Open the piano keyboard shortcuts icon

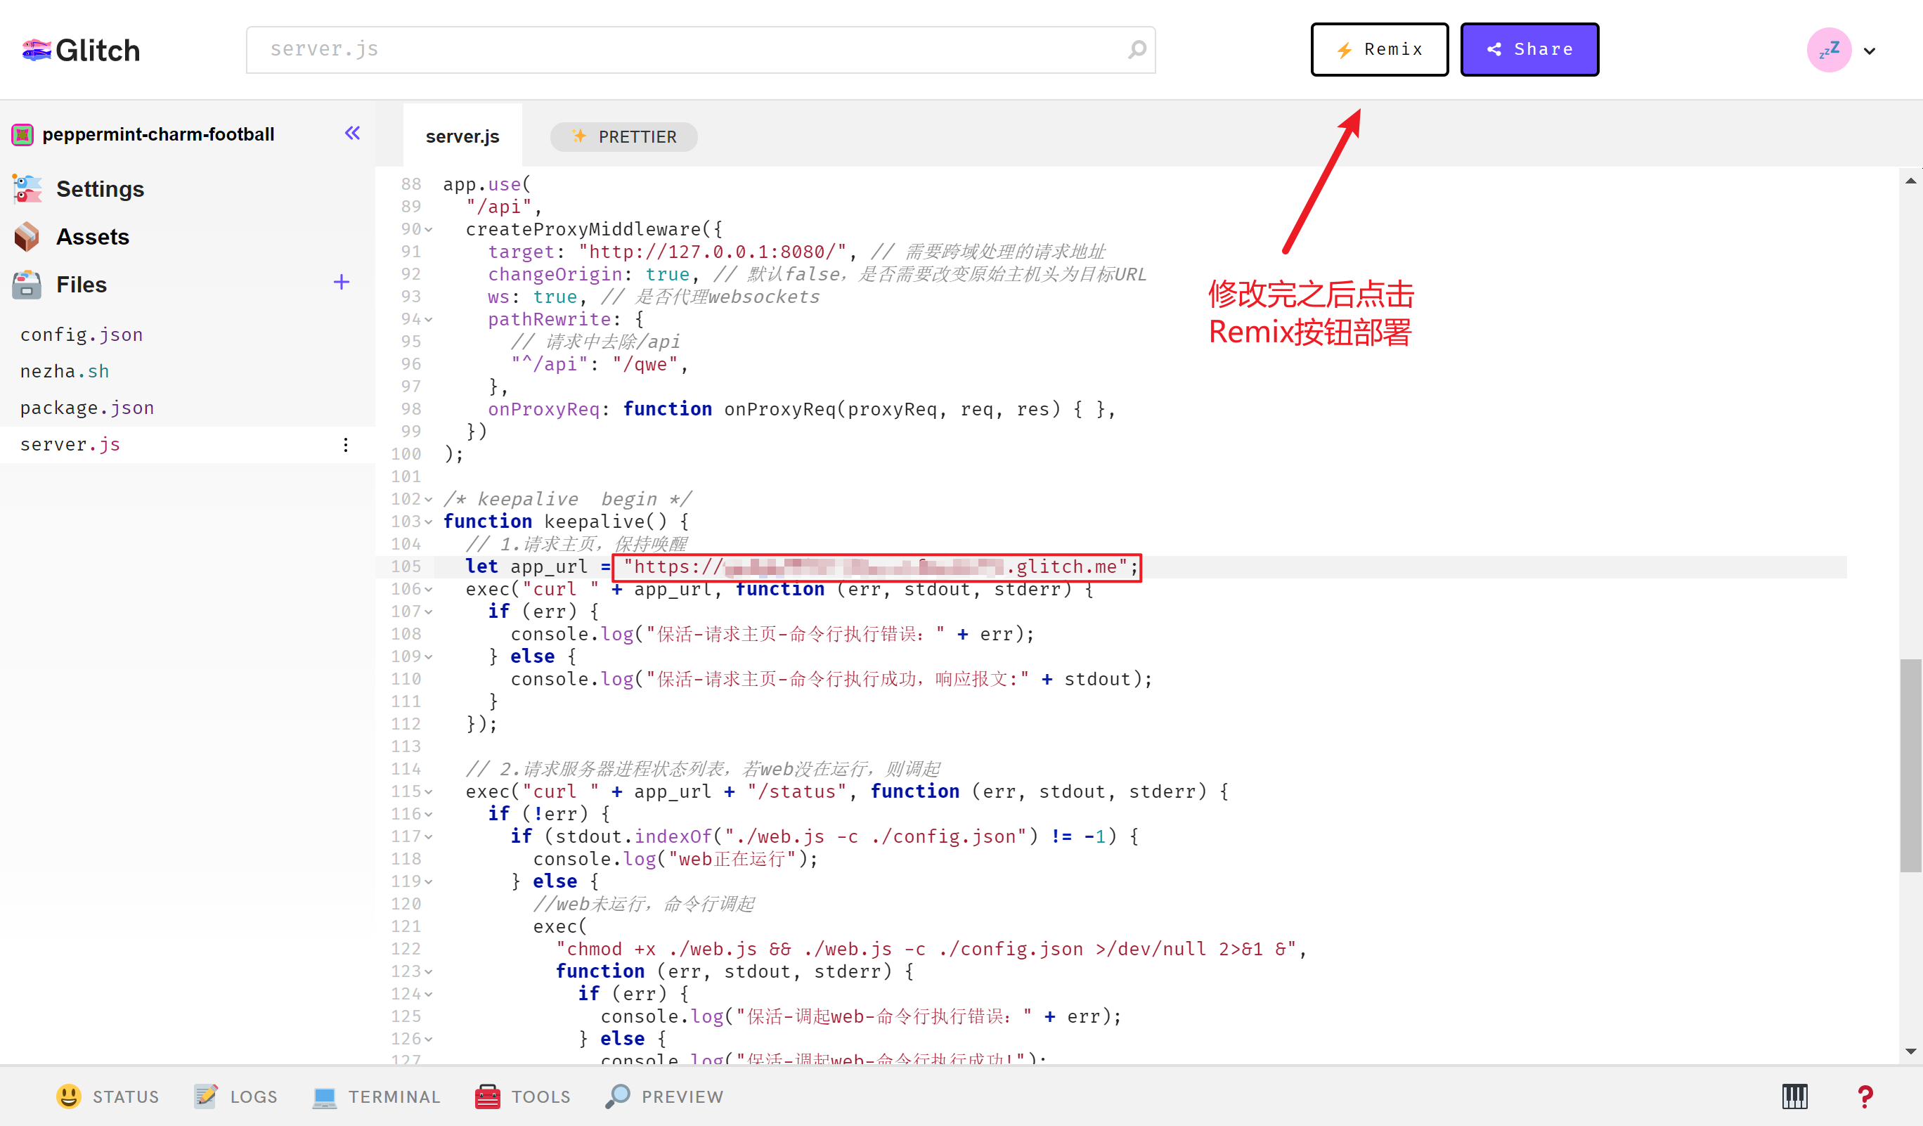[1794, 1096]
